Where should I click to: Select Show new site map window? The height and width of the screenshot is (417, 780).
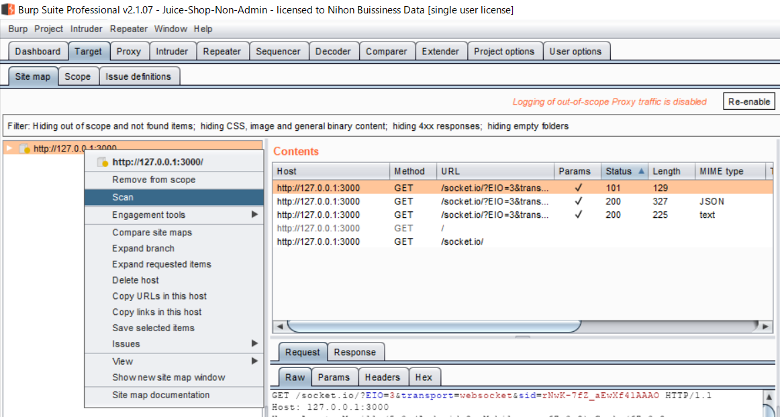click(x=174, y=377)
